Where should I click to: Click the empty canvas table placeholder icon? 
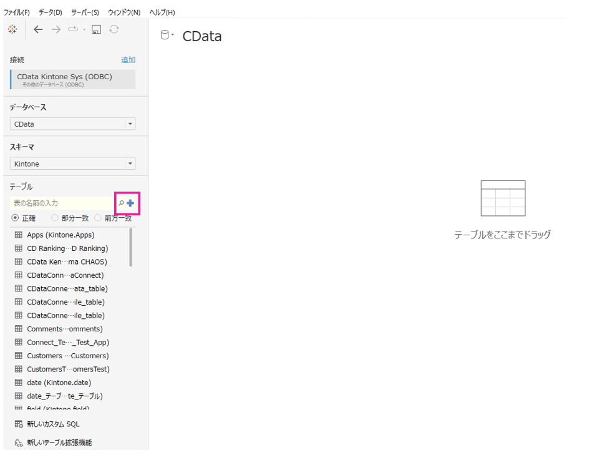click(503, 198)
